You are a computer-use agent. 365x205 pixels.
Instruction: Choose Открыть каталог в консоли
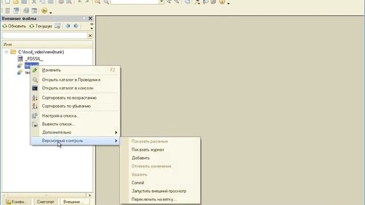tap(75, 88)
